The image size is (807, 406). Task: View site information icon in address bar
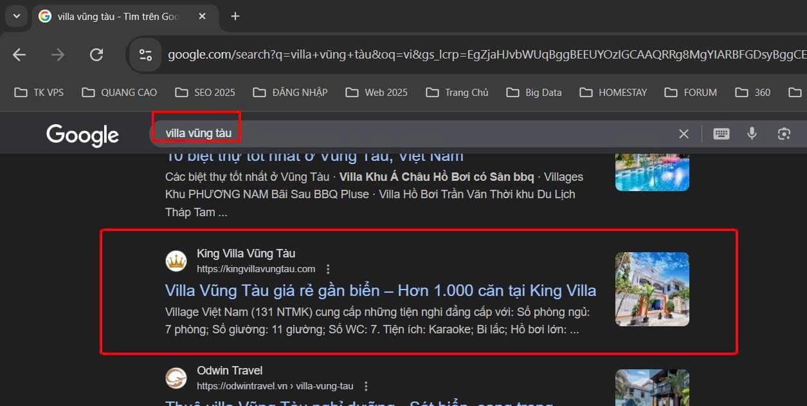pos(145,55)
